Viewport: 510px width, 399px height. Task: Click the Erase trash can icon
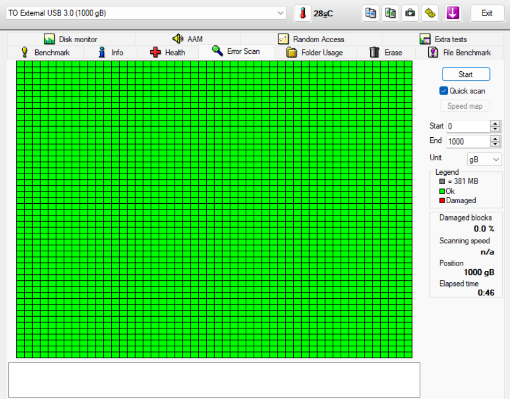[374, 52]
